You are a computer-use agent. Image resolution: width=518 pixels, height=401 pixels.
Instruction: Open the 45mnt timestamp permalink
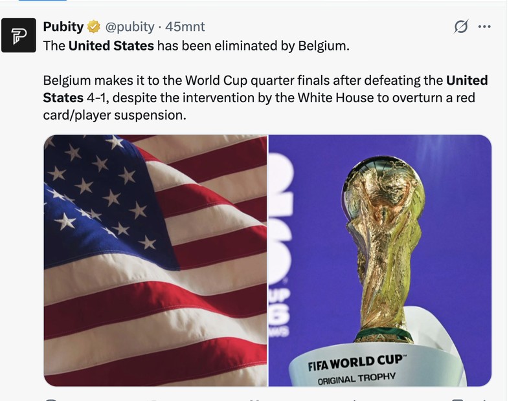point(185,27)
